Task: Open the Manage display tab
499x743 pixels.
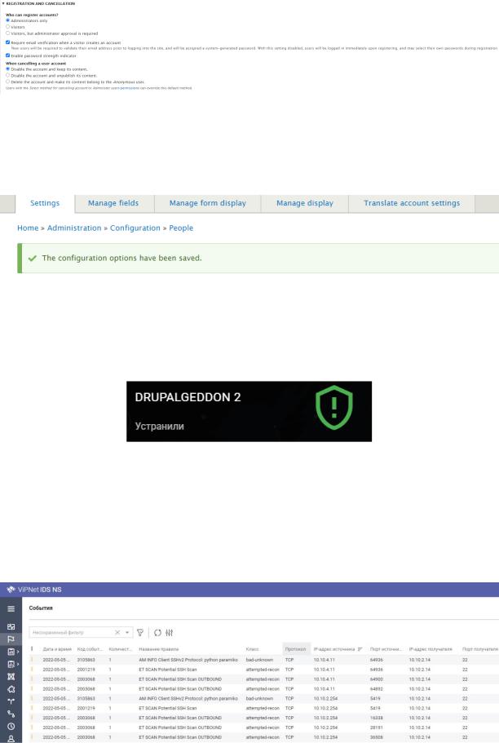Action: coord(305,203)
